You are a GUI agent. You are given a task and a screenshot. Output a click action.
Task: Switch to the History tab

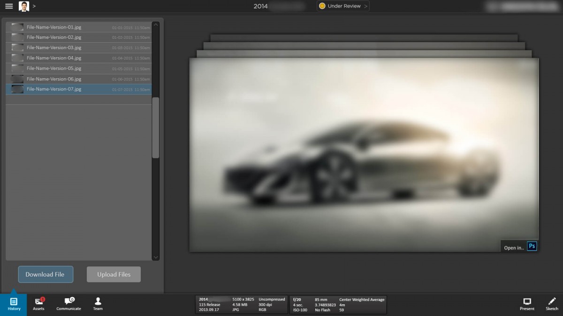click(x=14, y=304)
